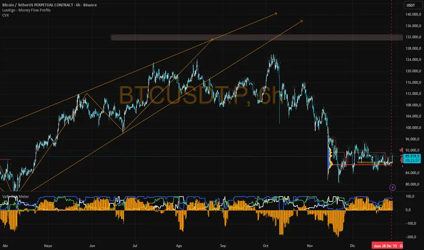Click the 140.000,0 price axis label

[413, 15]
